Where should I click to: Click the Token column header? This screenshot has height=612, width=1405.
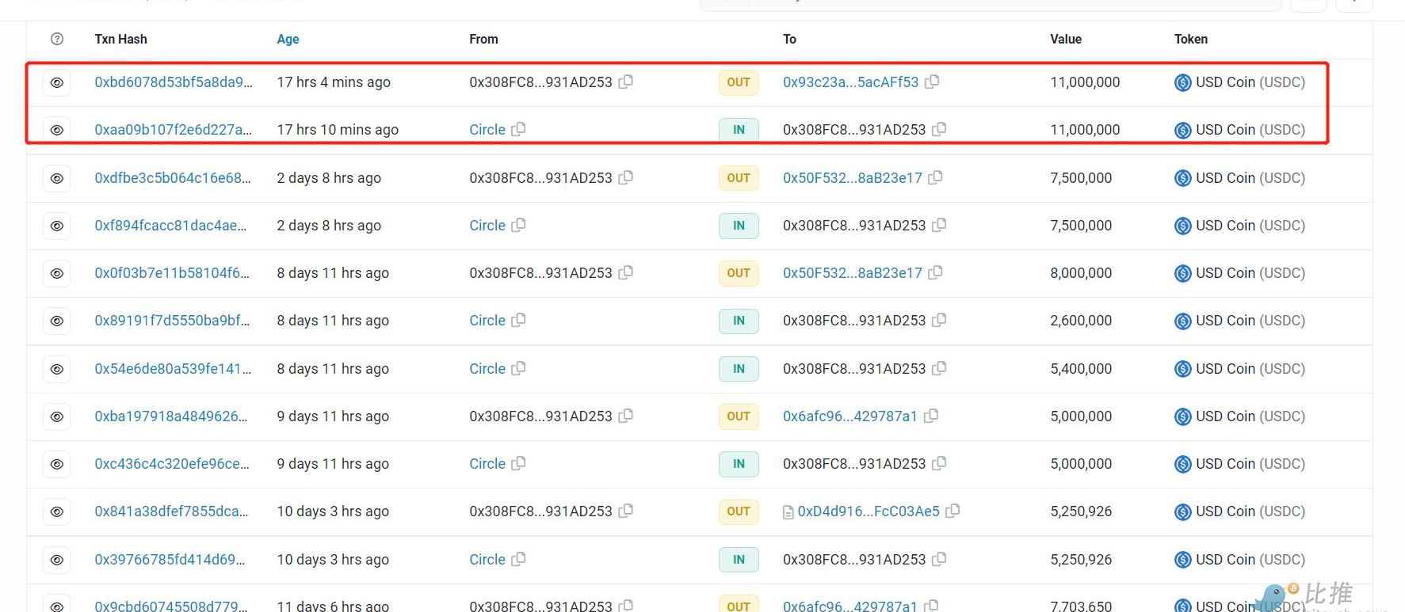coord(1190,39)
